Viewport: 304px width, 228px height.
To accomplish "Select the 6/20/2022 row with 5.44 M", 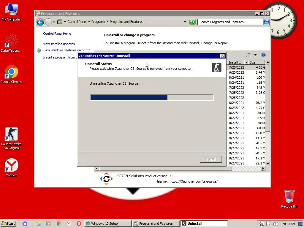I will pyautogui.click(x=247, y=72).
